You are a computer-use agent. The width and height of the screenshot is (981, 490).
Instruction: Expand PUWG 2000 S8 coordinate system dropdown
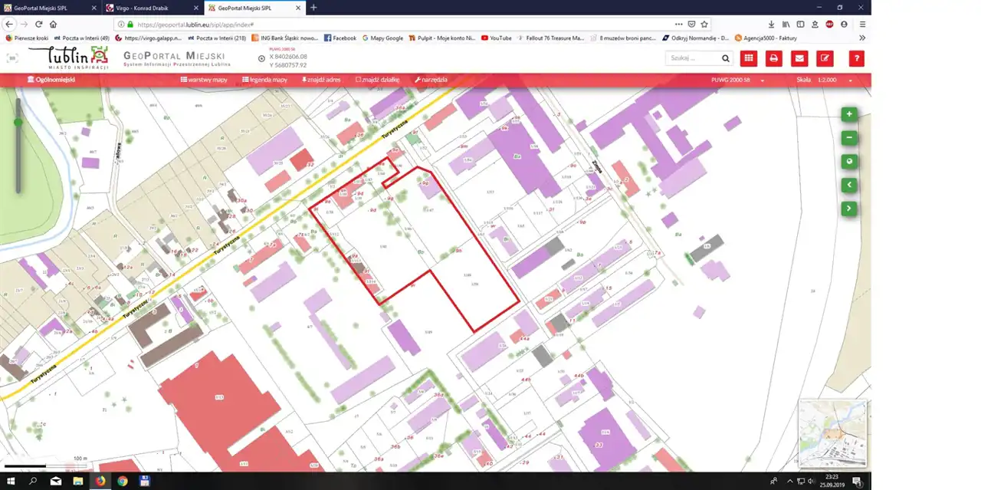tap(738, 80)
